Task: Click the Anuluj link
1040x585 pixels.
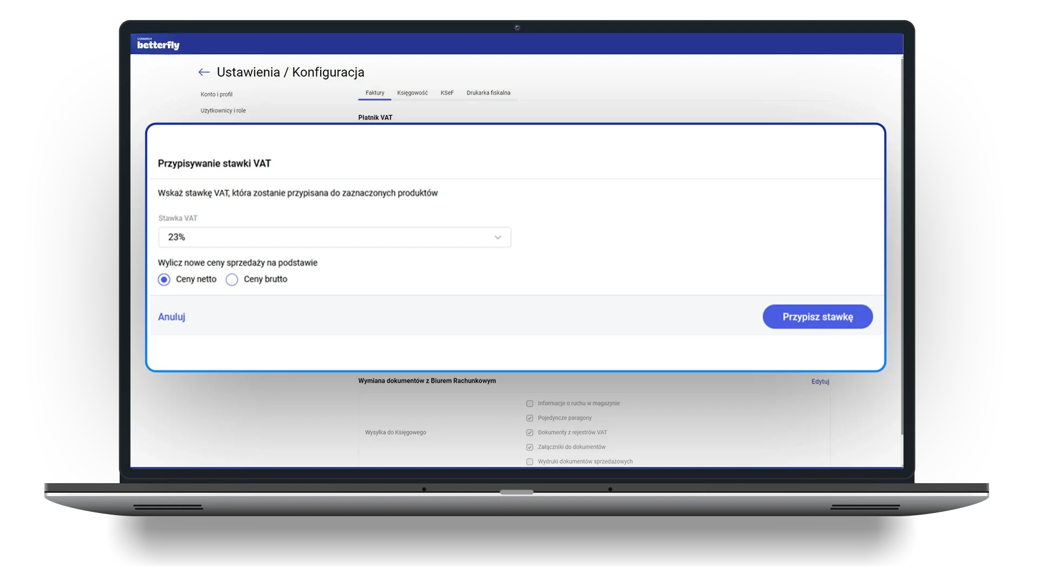Action: point(171,317)
